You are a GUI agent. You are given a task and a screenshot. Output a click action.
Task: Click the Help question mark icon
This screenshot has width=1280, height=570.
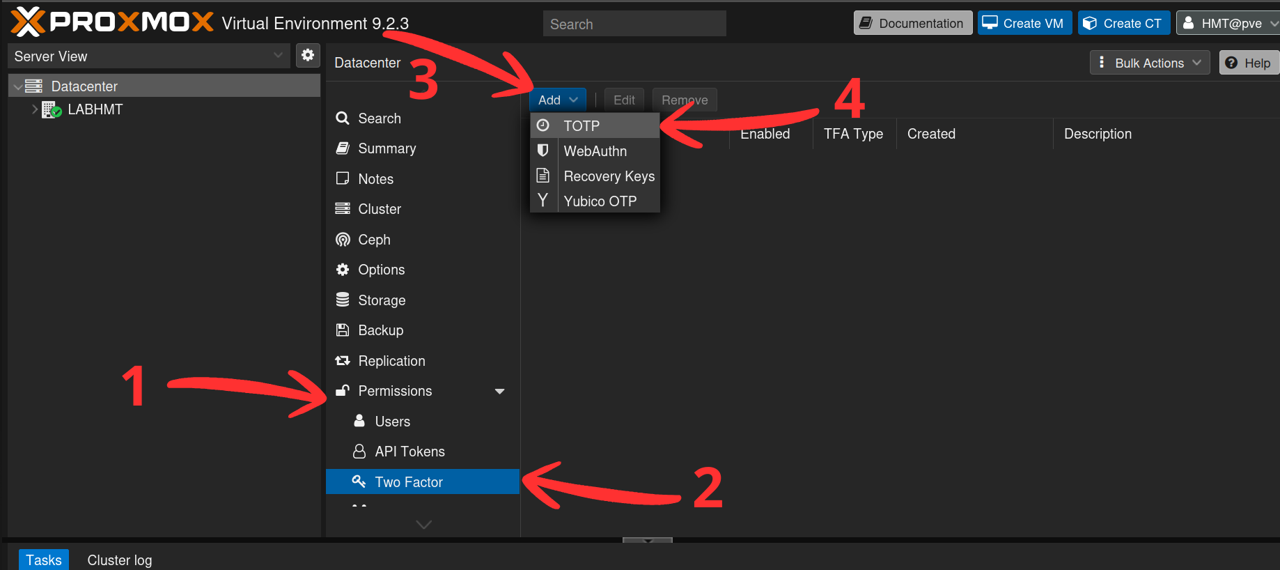[1231, 63]
